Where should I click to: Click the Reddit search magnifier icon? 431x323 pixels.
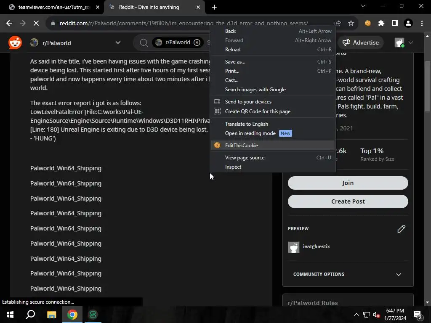[144, 42]
